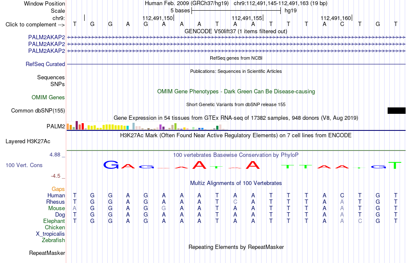This screenshot has height=263, width=406.
Task: Open the PALM2 tissue expression bar chart
Action: tap(147, 126)
